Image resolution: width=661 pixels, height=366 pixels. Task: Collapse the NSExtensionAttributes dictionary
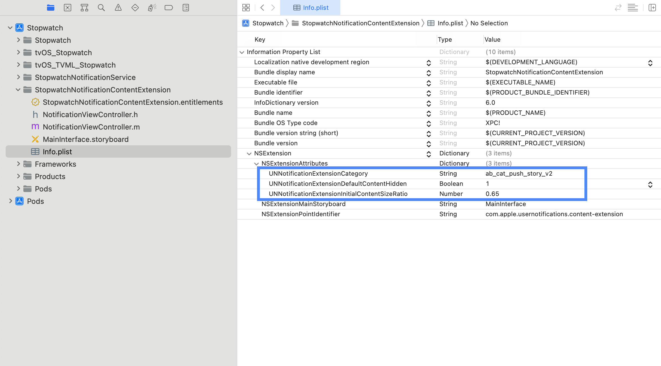(256, 164)
